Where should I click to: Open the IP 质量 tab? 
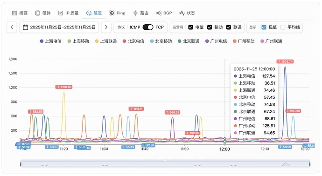pos(69,13)
